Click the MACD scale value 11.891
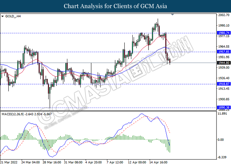Screen dimensions: 231x165 point(222,114)
